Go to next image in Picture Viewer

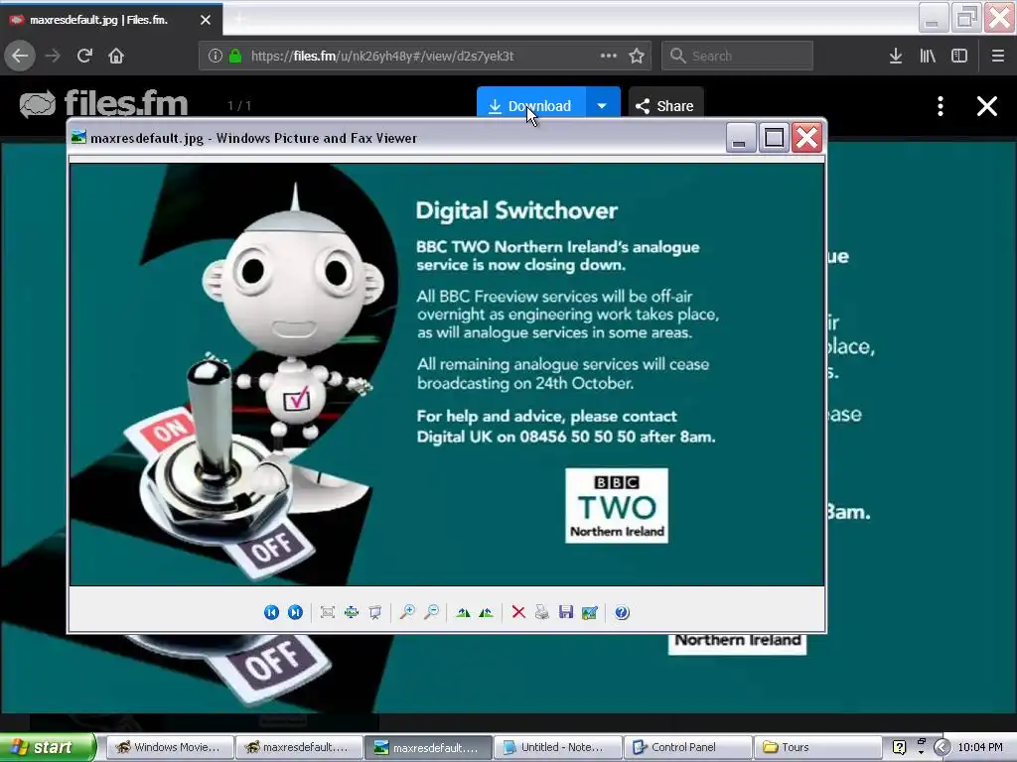295,612
